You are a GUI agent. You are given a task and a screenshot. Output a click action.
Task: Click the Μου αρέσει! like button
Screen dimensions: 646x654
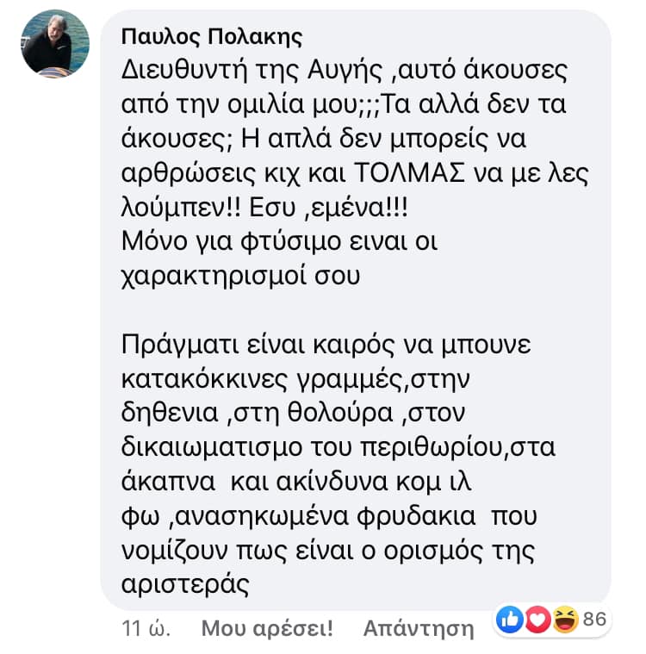267,628
